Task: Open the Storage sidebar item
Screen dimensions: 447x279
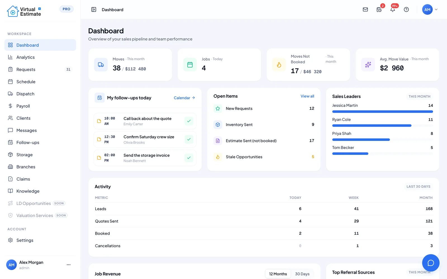Action: pos(40,155)
